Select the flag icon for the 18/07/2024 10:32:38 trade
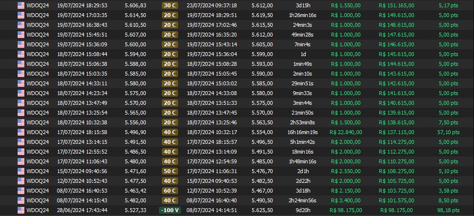The width and height of the screenshot is (474, 216). [x=21, y=122]
